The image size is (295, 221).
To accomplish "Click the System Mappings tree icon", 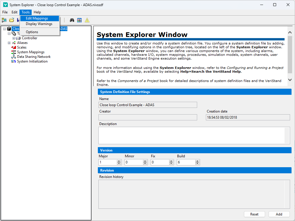I will click(x=14, y=52).
